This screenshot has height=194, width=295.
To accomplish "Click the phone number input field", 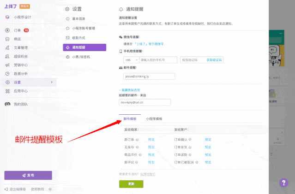I will [x=158, y=60].
